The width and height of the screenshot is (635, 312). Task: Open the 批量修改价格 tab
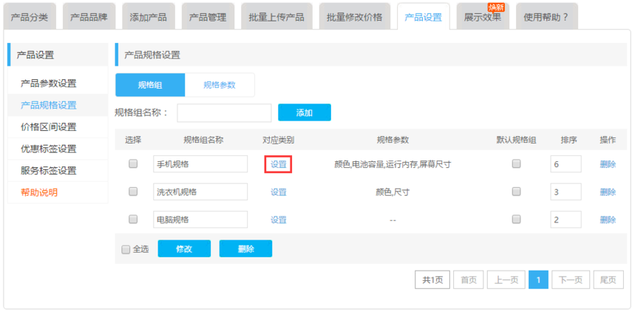pyautogui.click(x=354, y=17)
